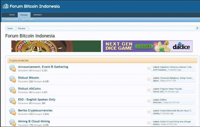
Task: Click the chat bubble icon beside ESO - English Spoken Only
Action: coord(13,101)
